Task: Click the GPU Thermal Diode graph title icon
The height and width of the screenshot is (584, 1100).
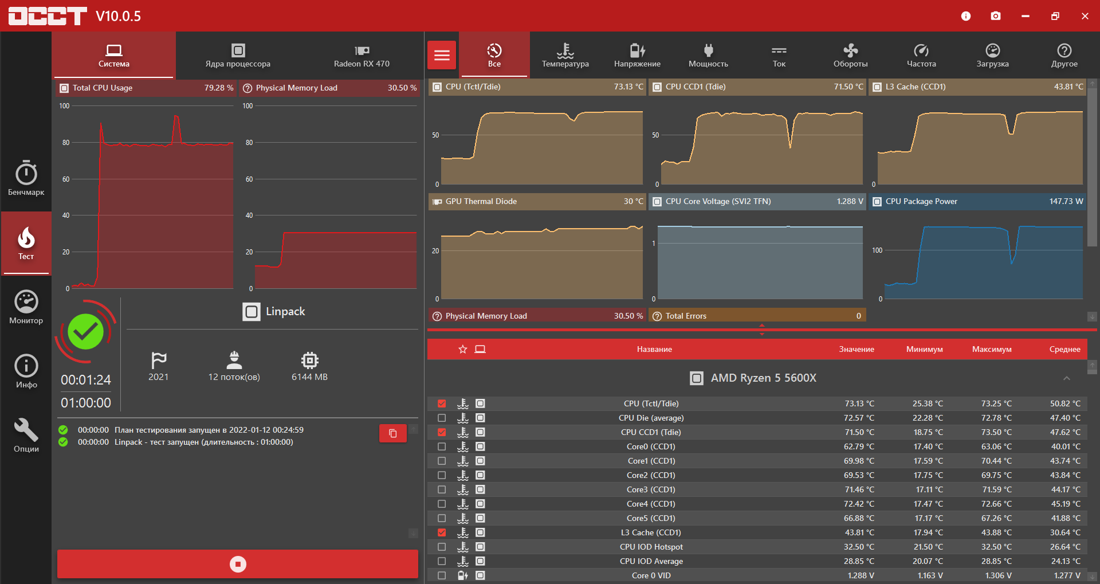Action: [437, 202]
